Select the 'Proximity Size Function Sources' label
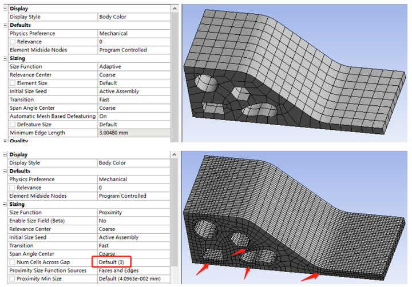412x287 pixels. (x=48, y=270)
